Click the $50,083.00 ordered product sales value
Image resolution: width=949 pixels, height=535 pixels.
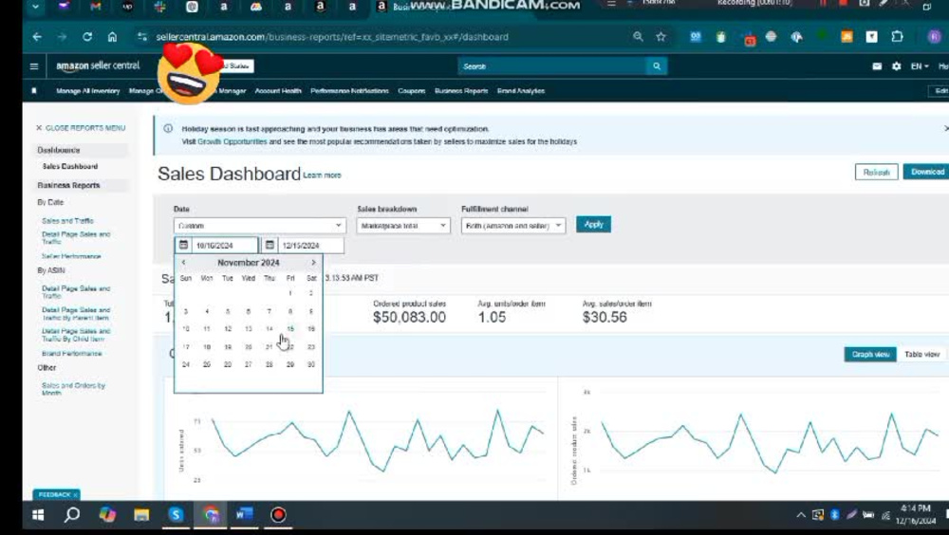[x=409, y=317]
